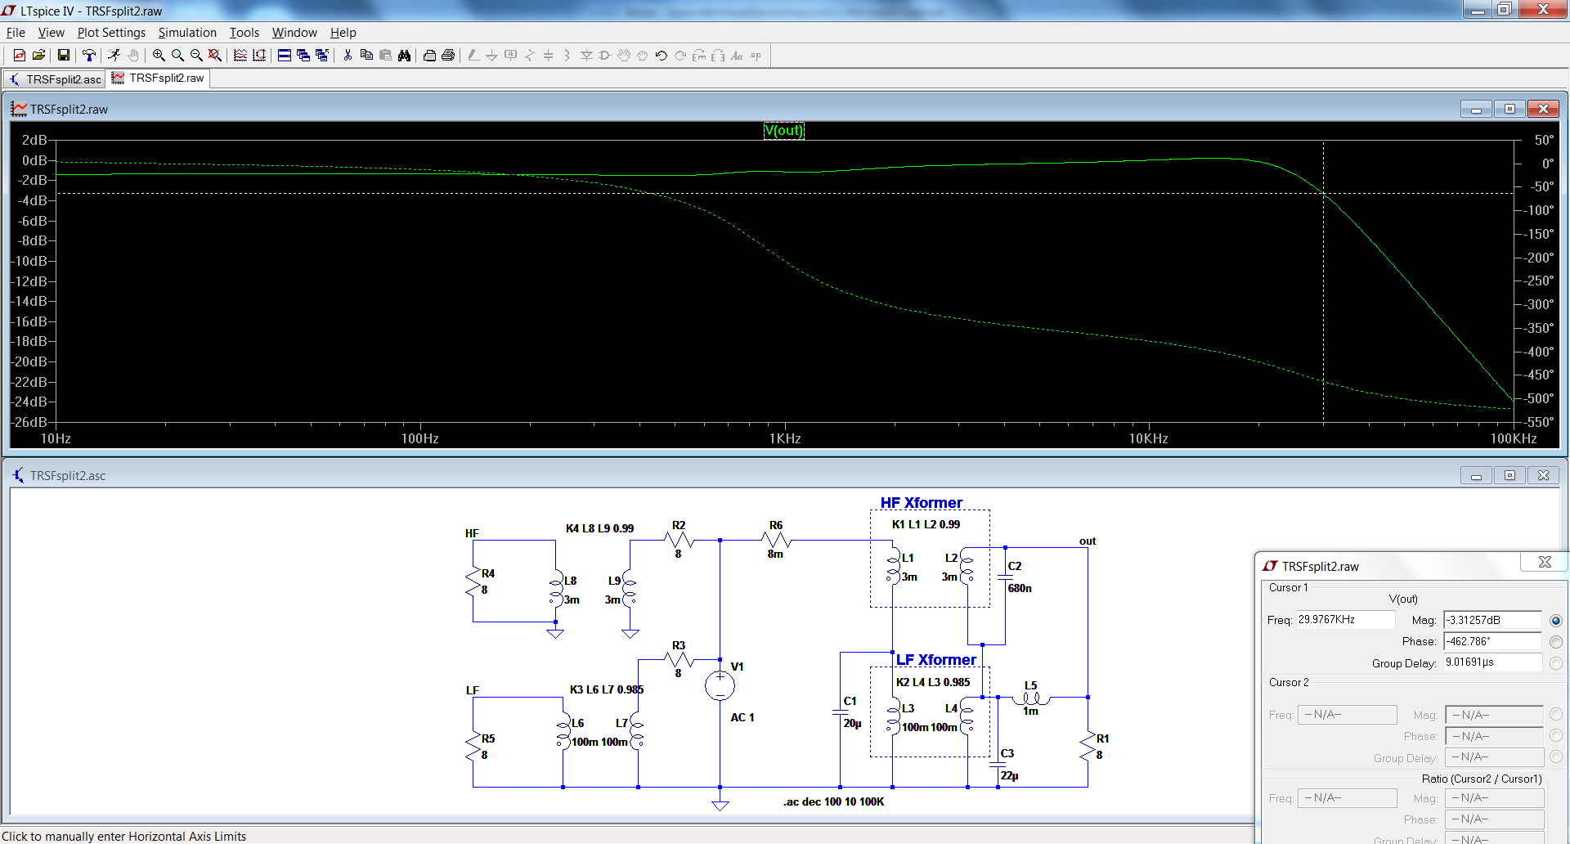
Task: Click the -10dB magnitude axis label
Action: 29,261
